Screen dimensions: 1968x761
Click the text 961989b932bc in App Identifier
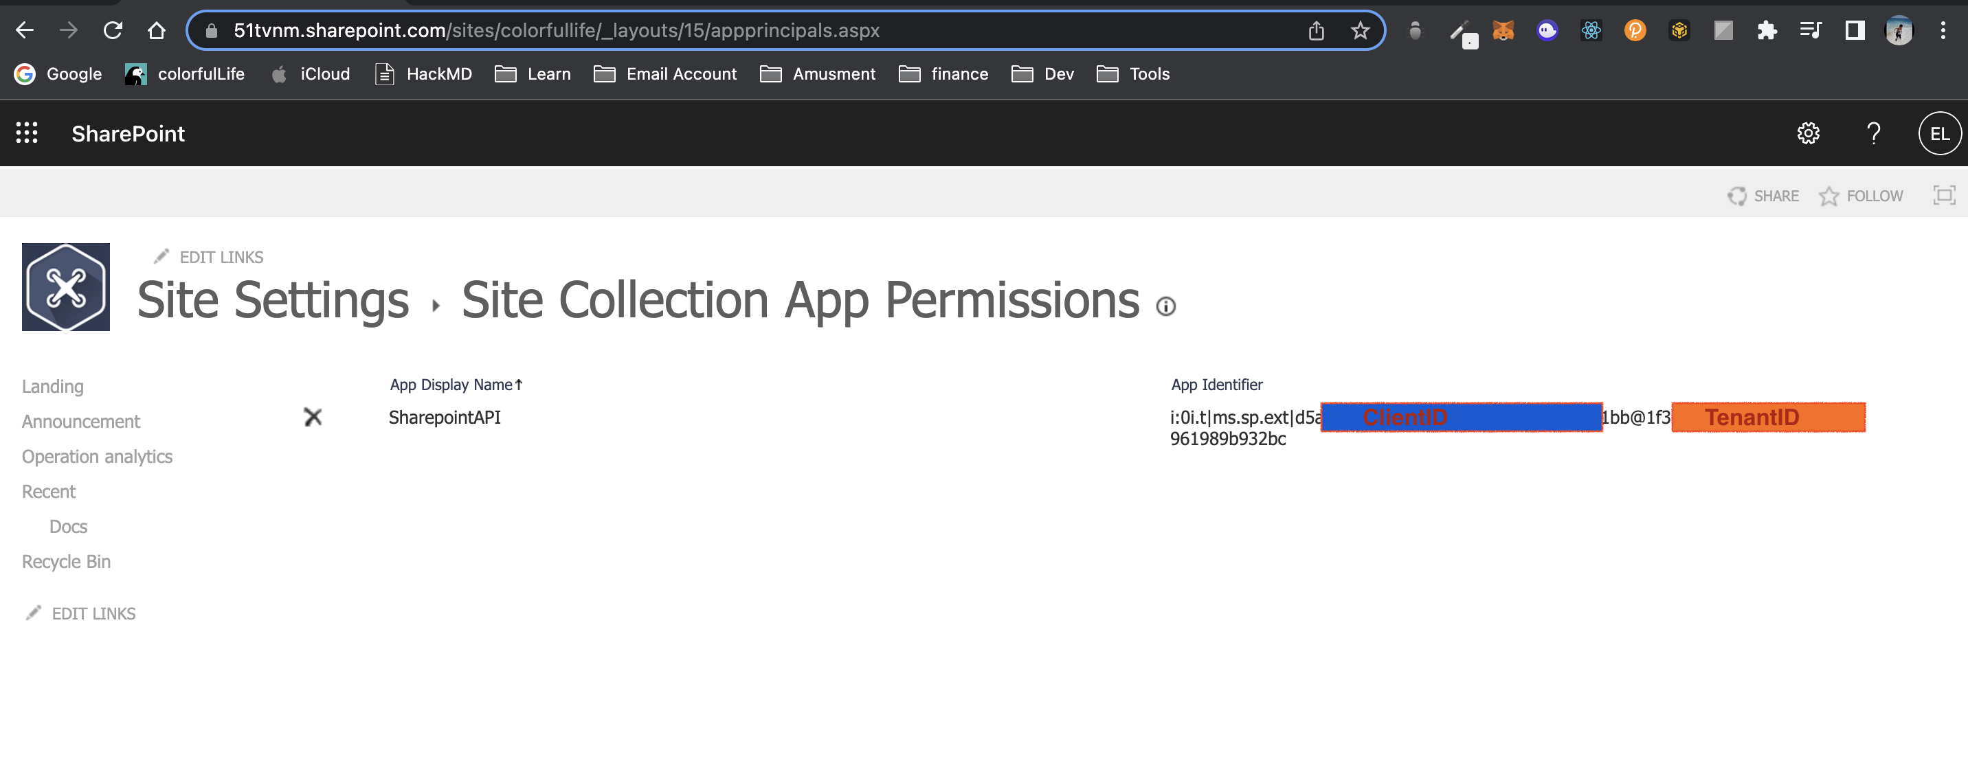[1228, 439]
